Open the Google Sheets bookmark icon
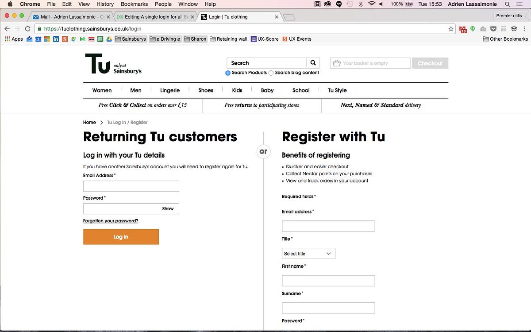Image resolution: width=531 pixels, height=332 pixels. coord(100,39)
